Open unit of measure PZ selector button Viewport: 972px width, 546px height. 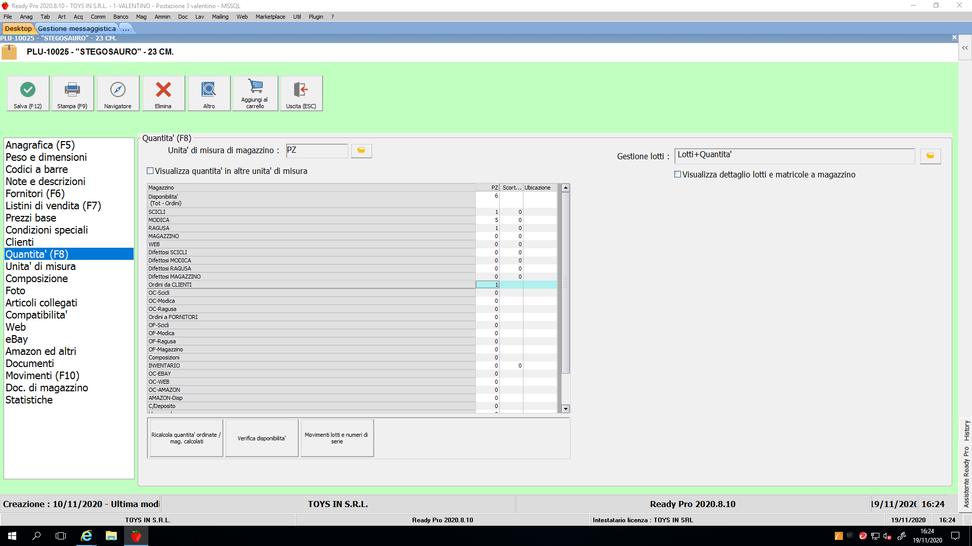coord(361,151)
